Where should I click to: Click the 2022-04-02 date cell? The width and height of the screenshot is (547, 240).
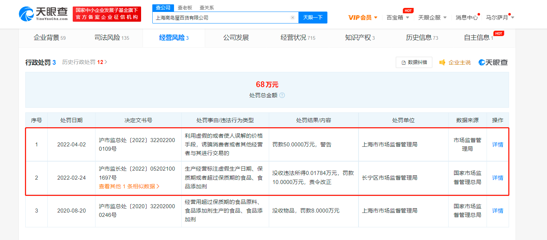point(72,145)
